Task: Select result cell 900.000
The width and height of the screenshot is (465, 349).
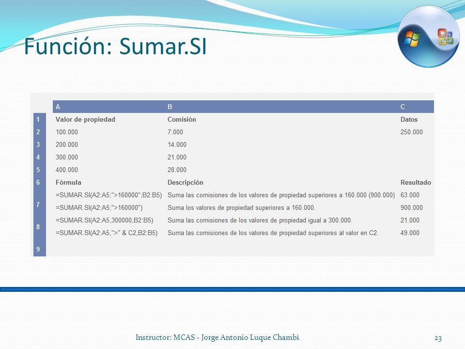Action: [412, 208]
